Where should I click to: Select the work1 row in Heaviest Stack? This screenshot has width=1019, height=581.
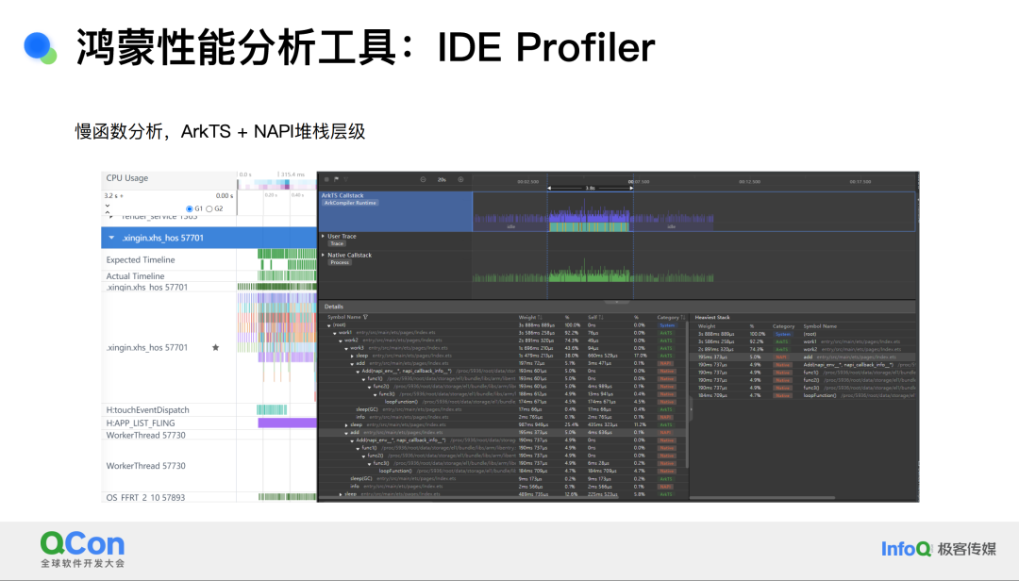[804, 341]
